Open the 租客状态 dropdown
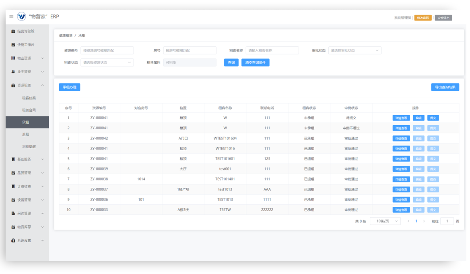This screenshot has height=274, width=470. pyautogui.click(x=107, y=63)
